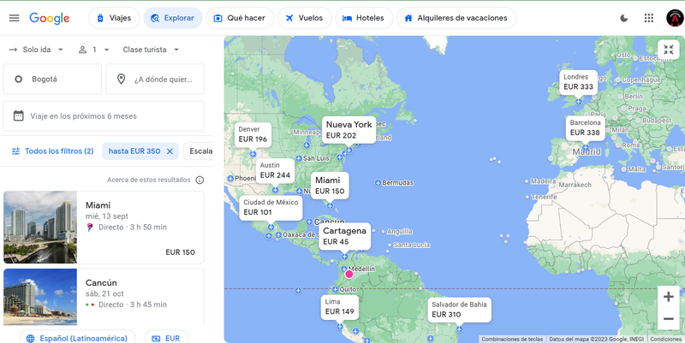685x343 pixels.
Task: Open the Google main hamburger menu
Action: pyautogui.click(x=14, y=18)
